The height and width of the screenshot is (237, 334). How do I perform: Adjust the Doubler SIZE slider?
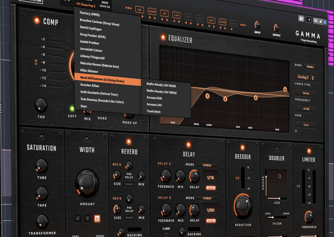point(276,199)
